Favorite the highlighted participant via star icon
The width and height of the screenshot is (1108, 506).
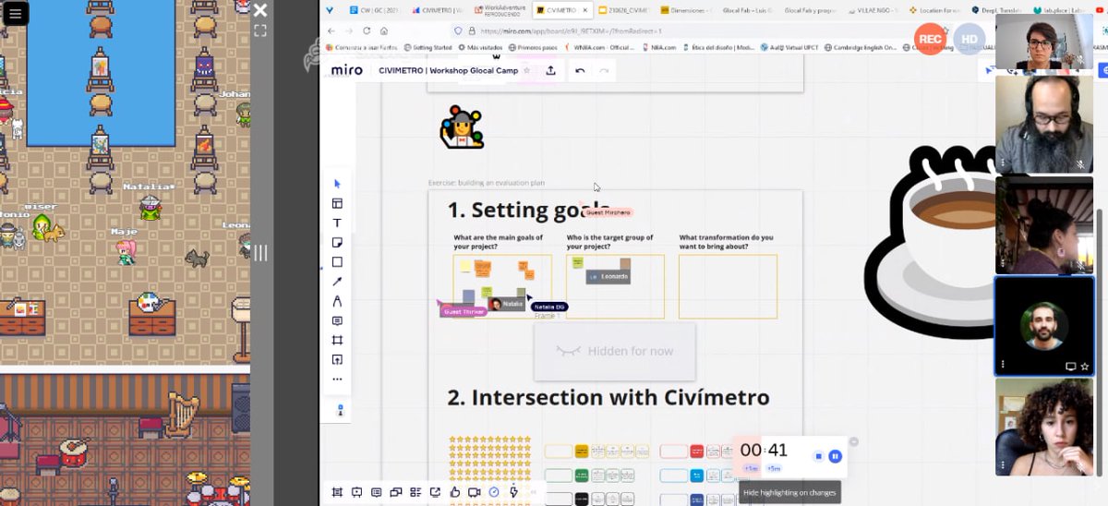click(1084, 367)
